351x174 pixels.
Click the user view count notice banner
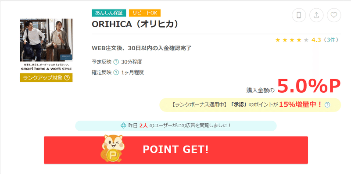point(176,125)
